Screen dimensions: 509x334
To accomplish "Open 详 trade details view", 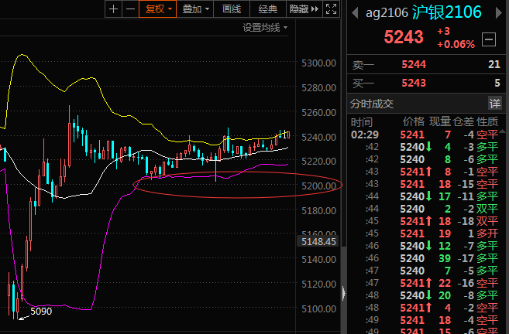I will tap(495, 104).
